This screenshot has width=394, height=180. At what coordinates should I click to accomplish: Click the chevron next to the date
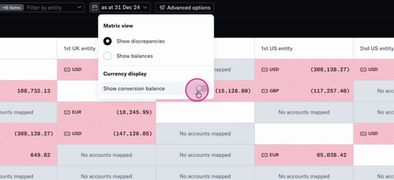coord(146,8)
